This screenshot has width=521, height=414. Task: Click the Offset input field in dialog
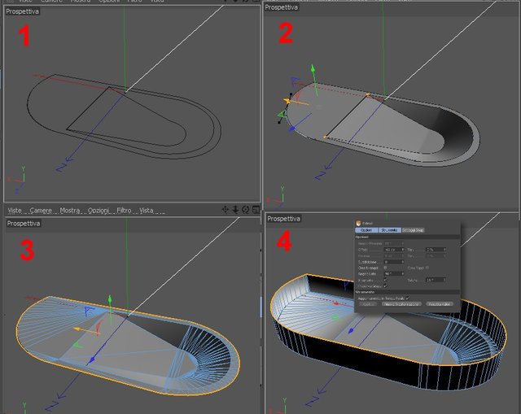tap(394, 250)
